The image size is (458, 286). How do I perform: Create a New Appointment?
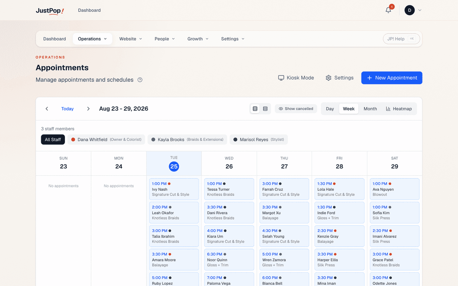pos(392,78)
